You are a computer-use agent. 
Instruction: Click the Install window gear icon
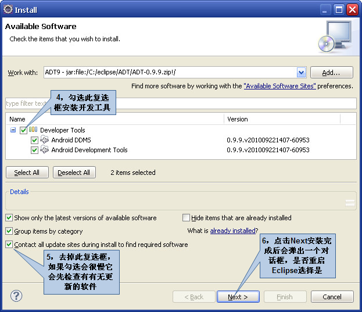click(x=8, y=9)
